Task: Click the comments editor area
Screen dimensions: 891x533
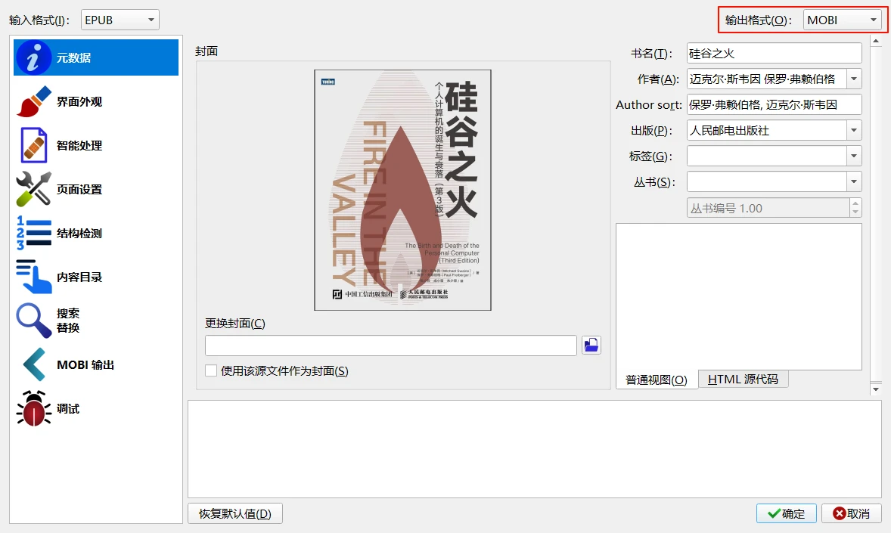Action: [739, 296]
